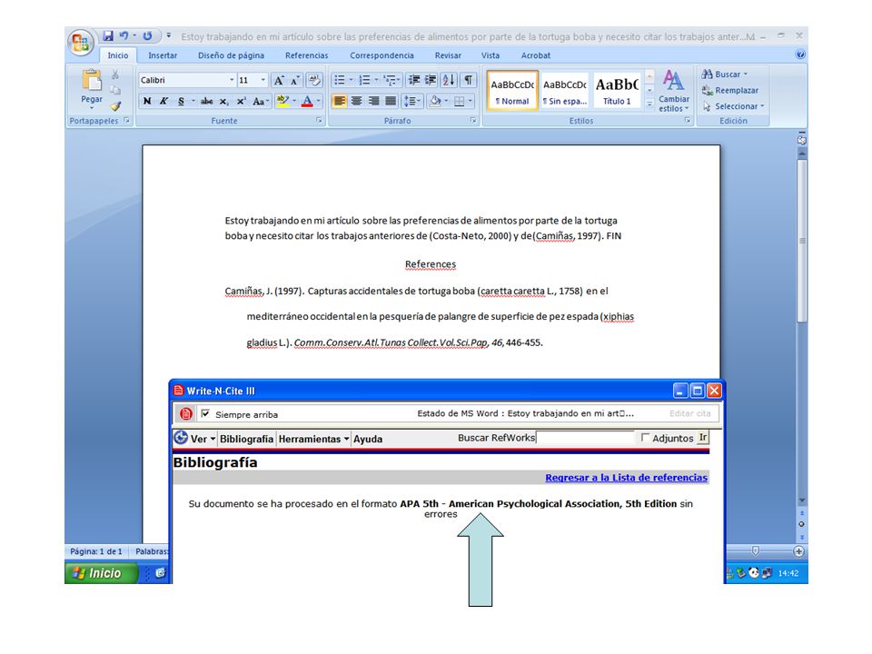The height and width of the screenshot is (654, 872).
Task: Clear formatting with the eraser icon
Action: [x=314, y=80]
